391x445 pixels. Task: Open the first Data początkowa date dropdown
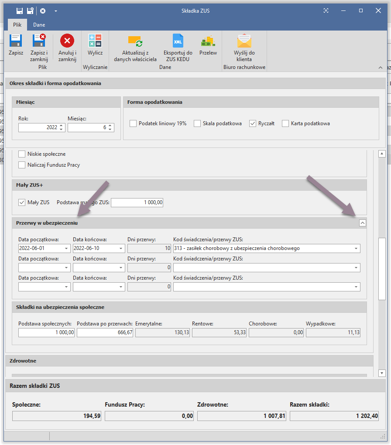[x=66, y=249]
